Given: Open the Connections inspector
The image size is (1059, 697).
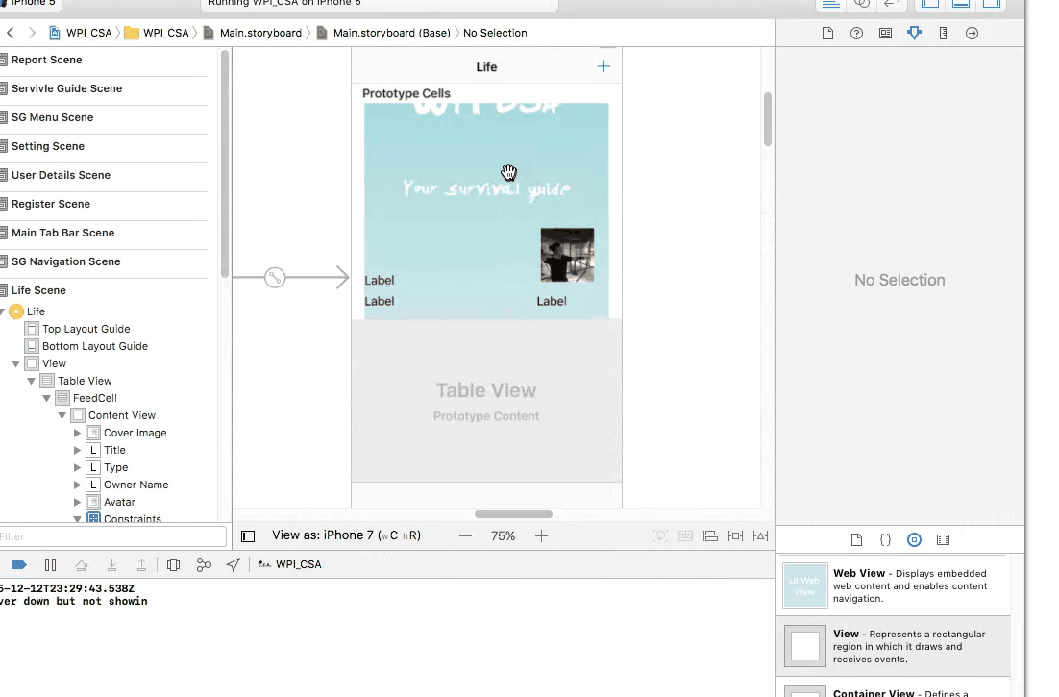Looking at the screenshot, I should (972, 33).
